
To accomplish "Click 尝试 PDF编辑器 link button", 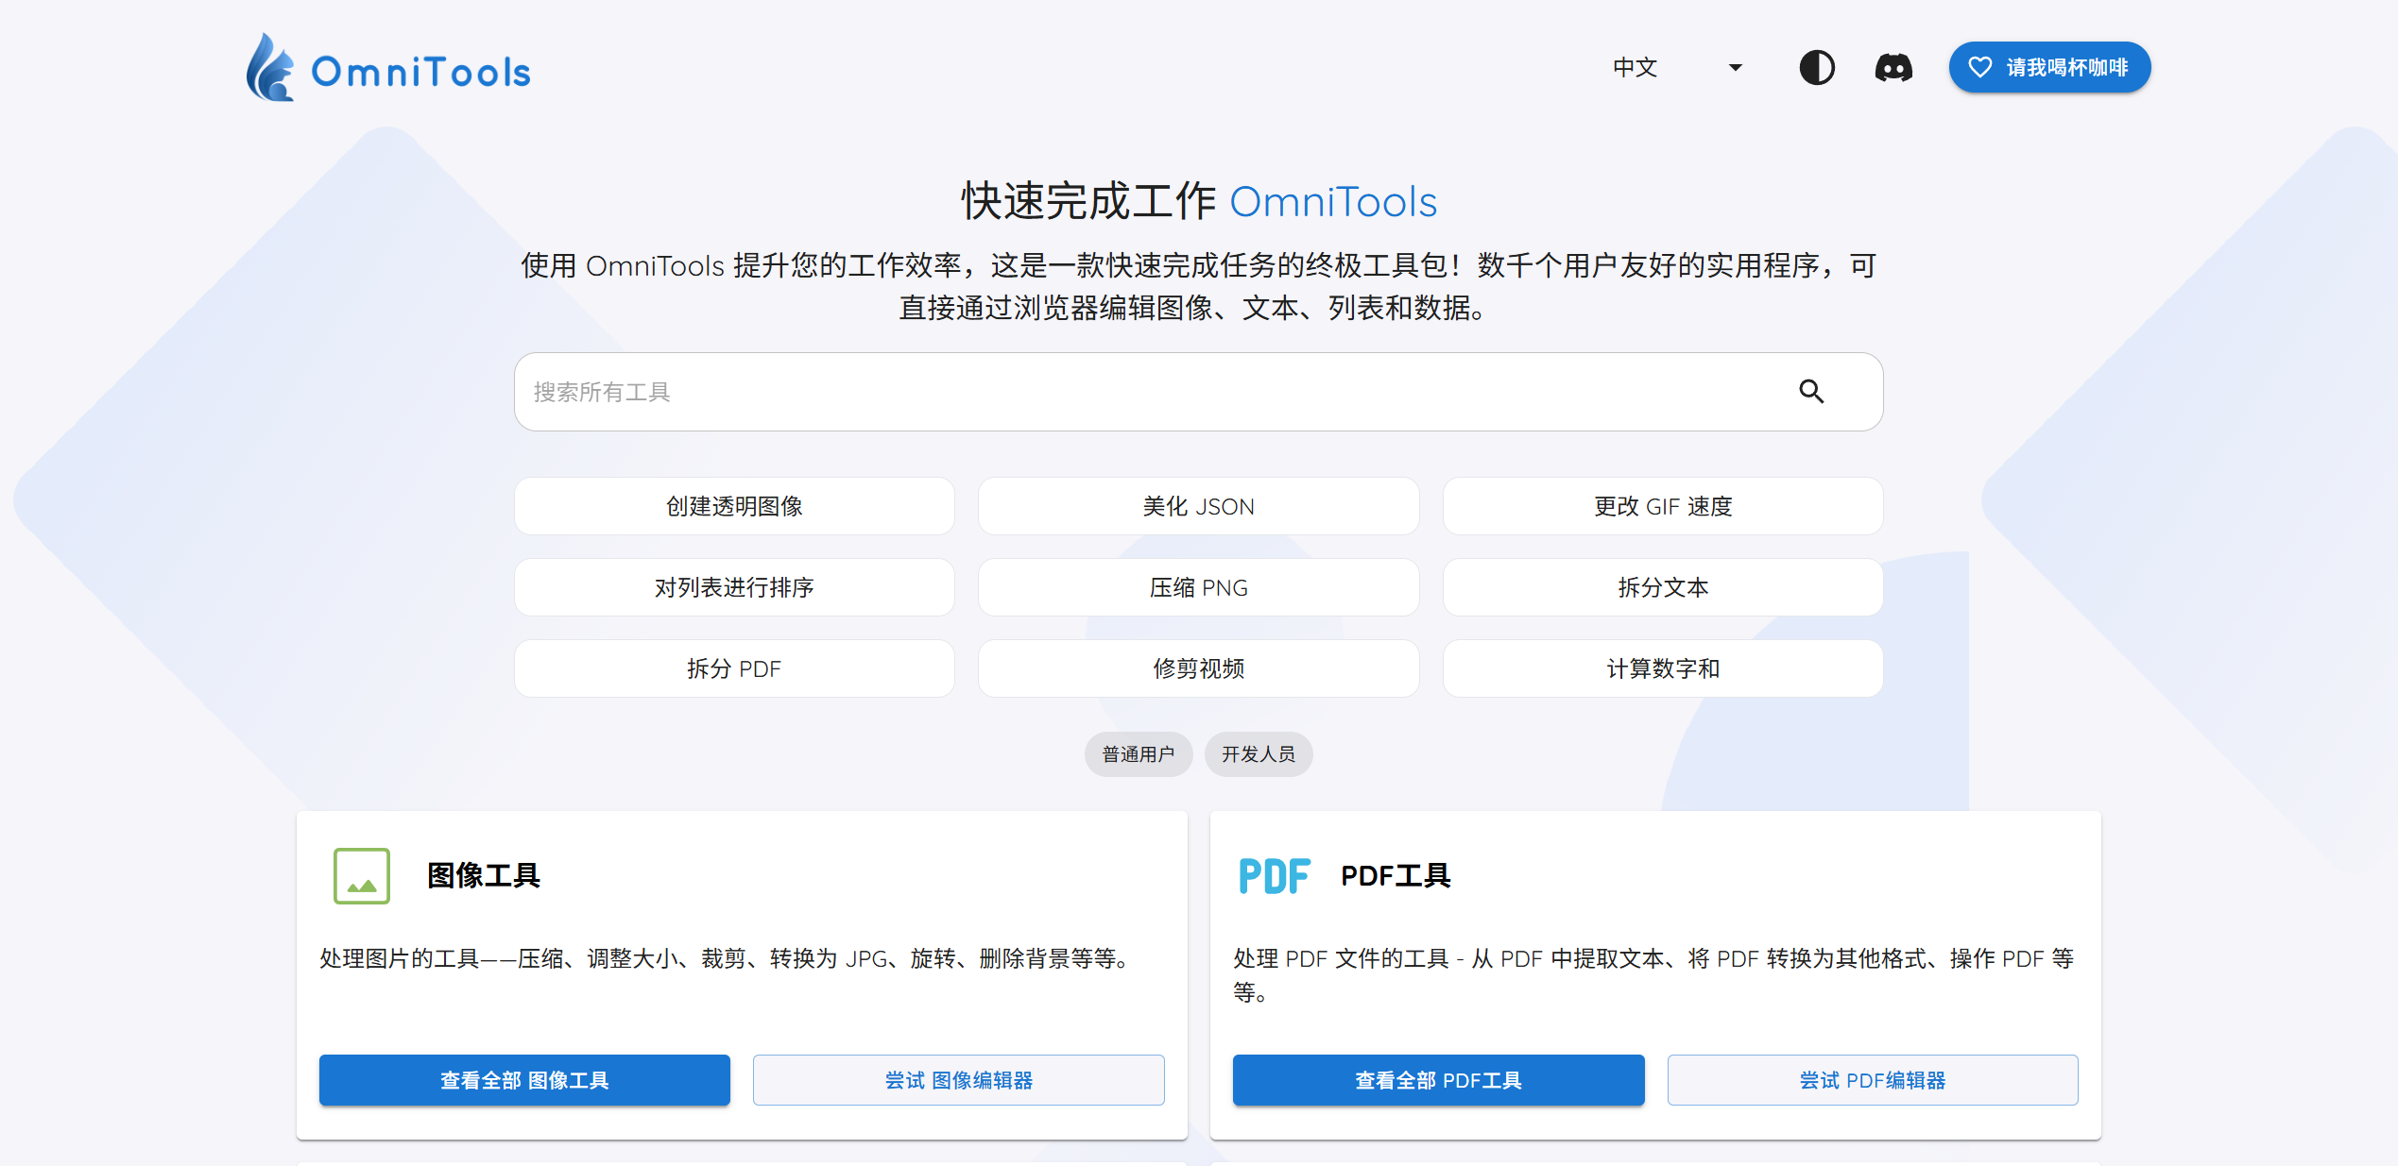I will pos(1872,1080).
